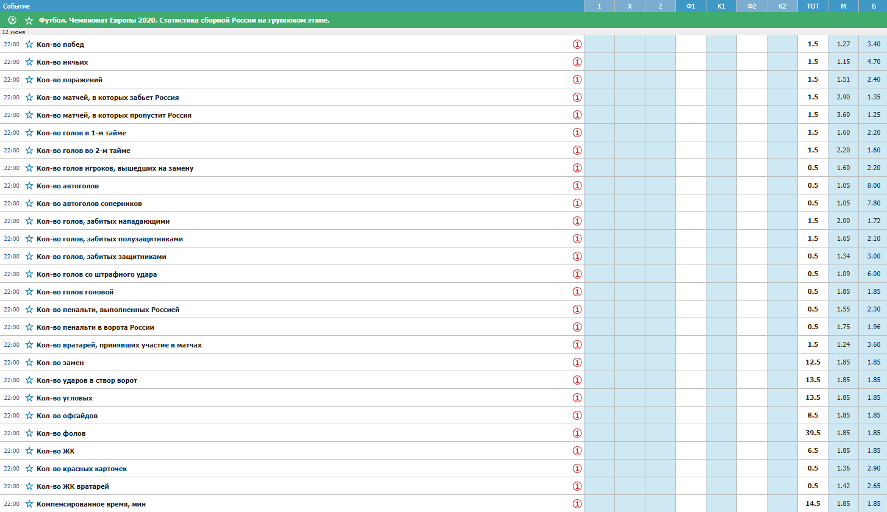The image size is (887, 512).
Task: Open the red info icon for Кол-во офсайдов
Action: 577,416
